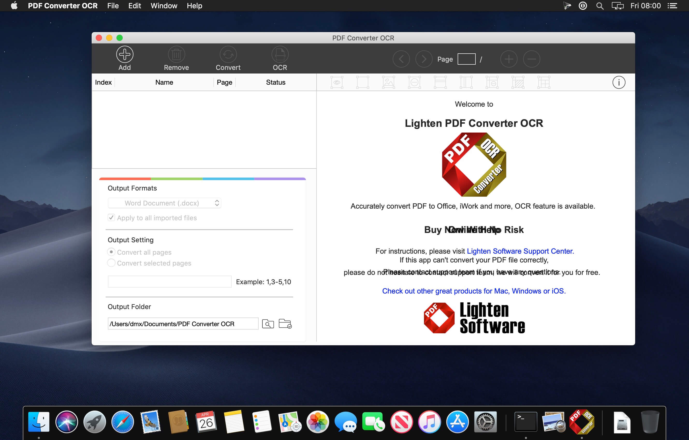
Task: Open Lighten Software Support Center link
Action: coord(520,251)
